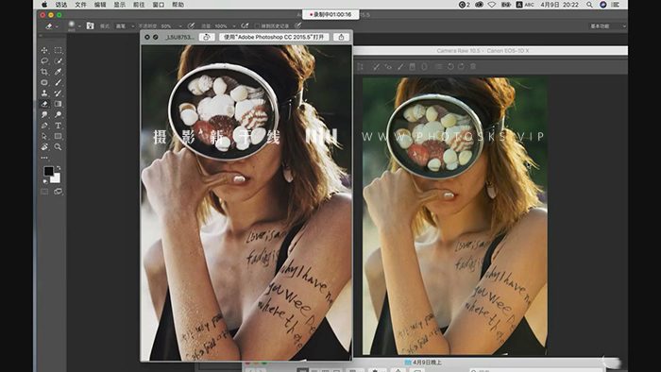Open the Edit Toolbar three-dots menu
661x372 pixels.
44,158
